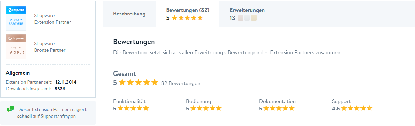Open the Erweiterungen tab

247,14
